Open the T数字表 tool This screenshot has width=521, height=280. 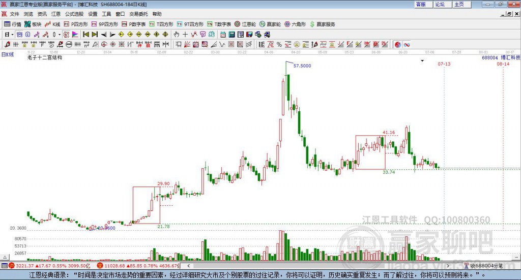tap(219, 24)
